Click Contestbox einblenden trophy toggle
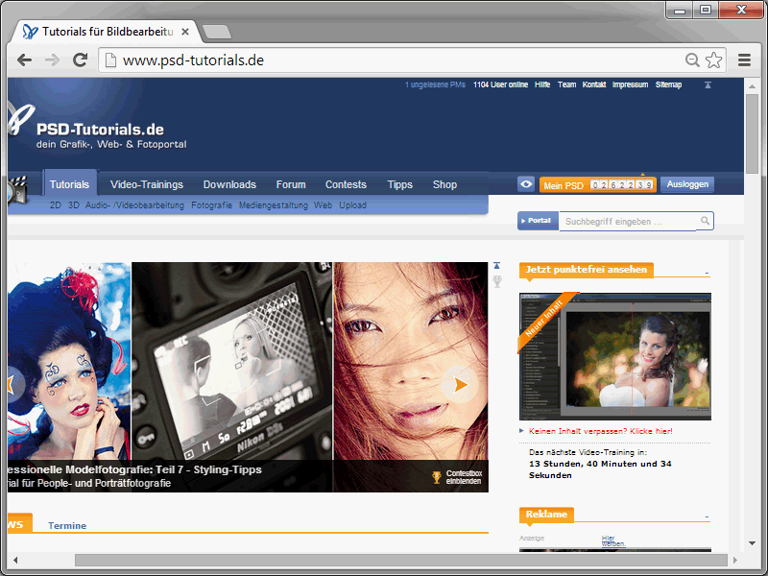 point(457,477)
